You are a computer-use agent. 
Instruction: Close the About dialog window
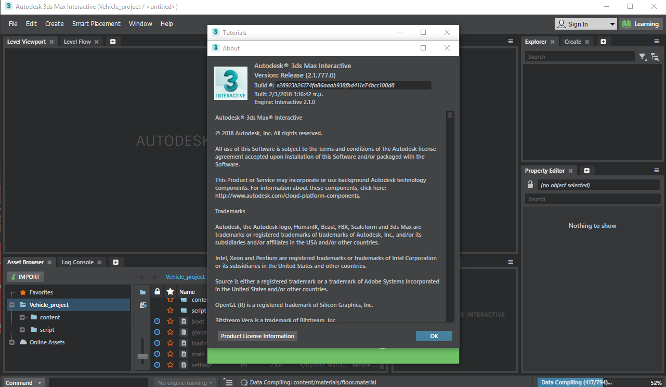pos(447,48)
